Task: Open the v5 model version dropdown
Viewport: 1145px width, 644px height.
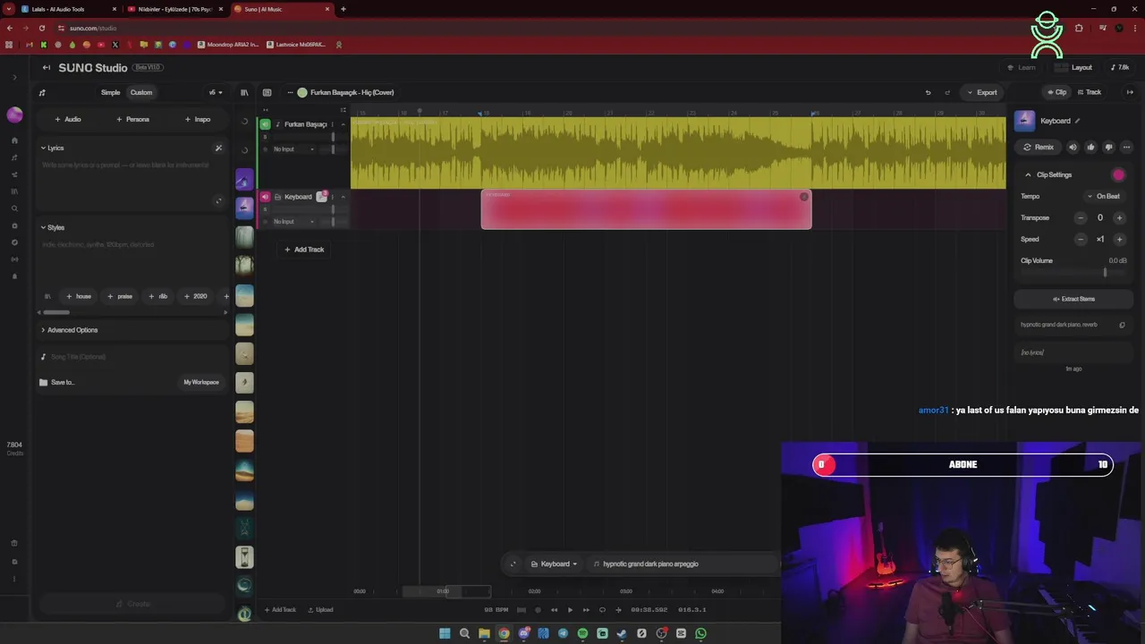Action: pyautogui.click(x=216, y=92)
